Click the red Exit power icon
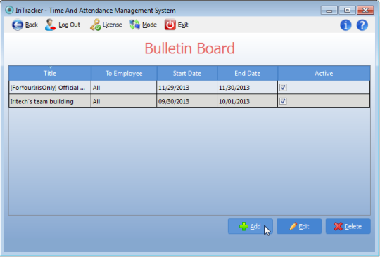 pos(170,25)
